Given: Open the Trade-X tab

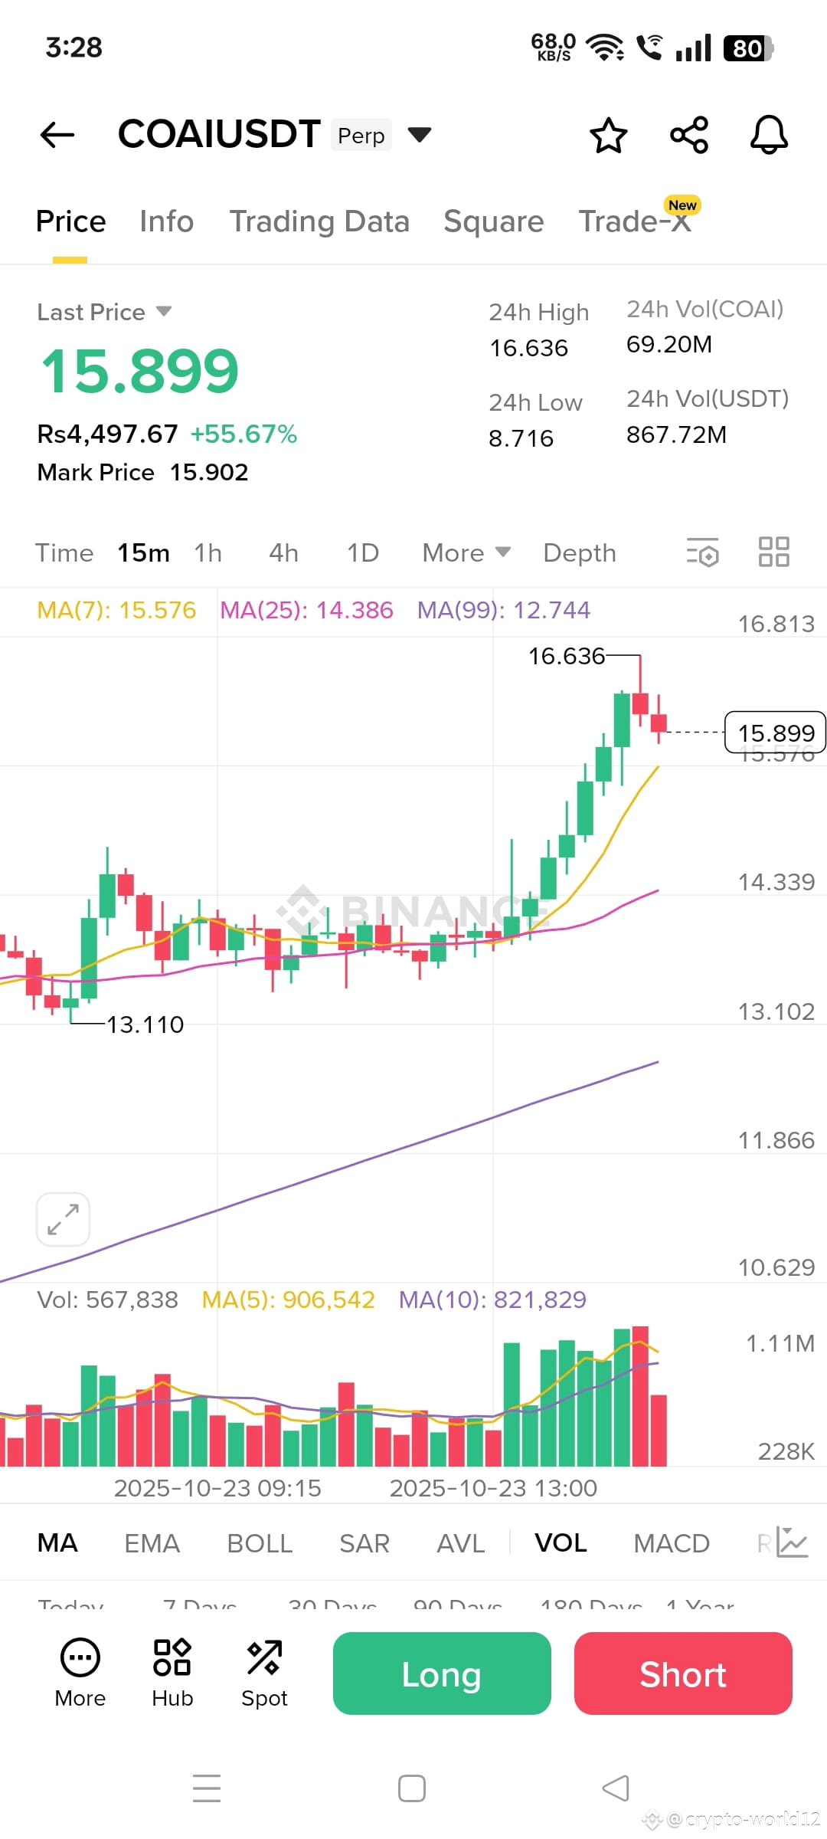Looking at the screenshot, I should point(635,221).
